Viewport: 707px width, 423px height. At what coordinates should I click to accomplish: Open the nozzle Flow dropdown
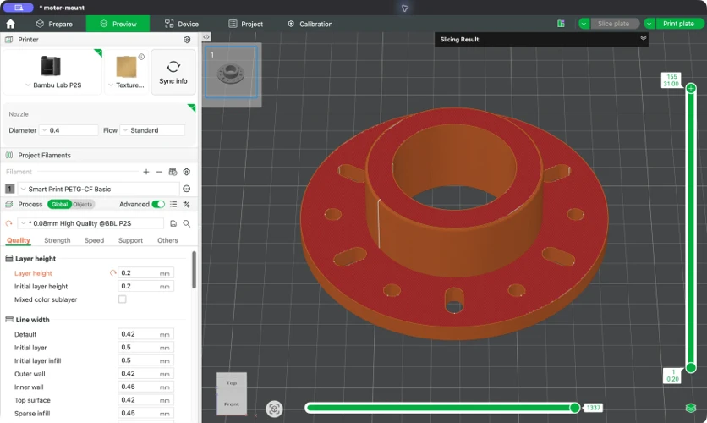[152, 130]
